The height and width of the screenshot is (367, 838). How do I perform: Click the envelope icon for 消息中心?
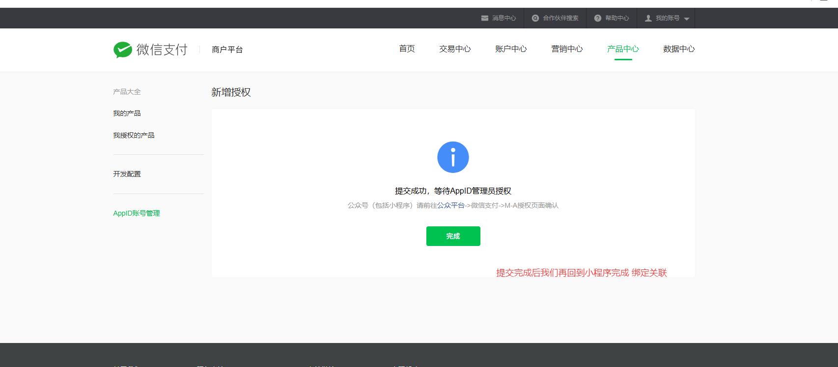[485, 18]
